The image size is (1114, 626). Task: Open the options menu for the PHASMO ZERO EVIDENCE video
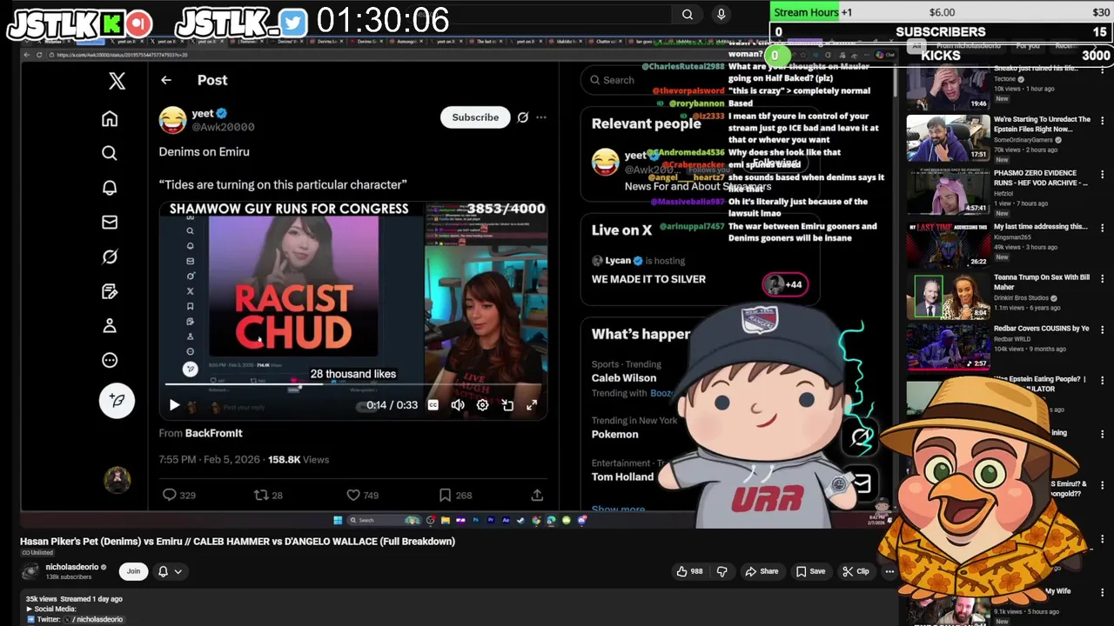[x=1102, y=175]
